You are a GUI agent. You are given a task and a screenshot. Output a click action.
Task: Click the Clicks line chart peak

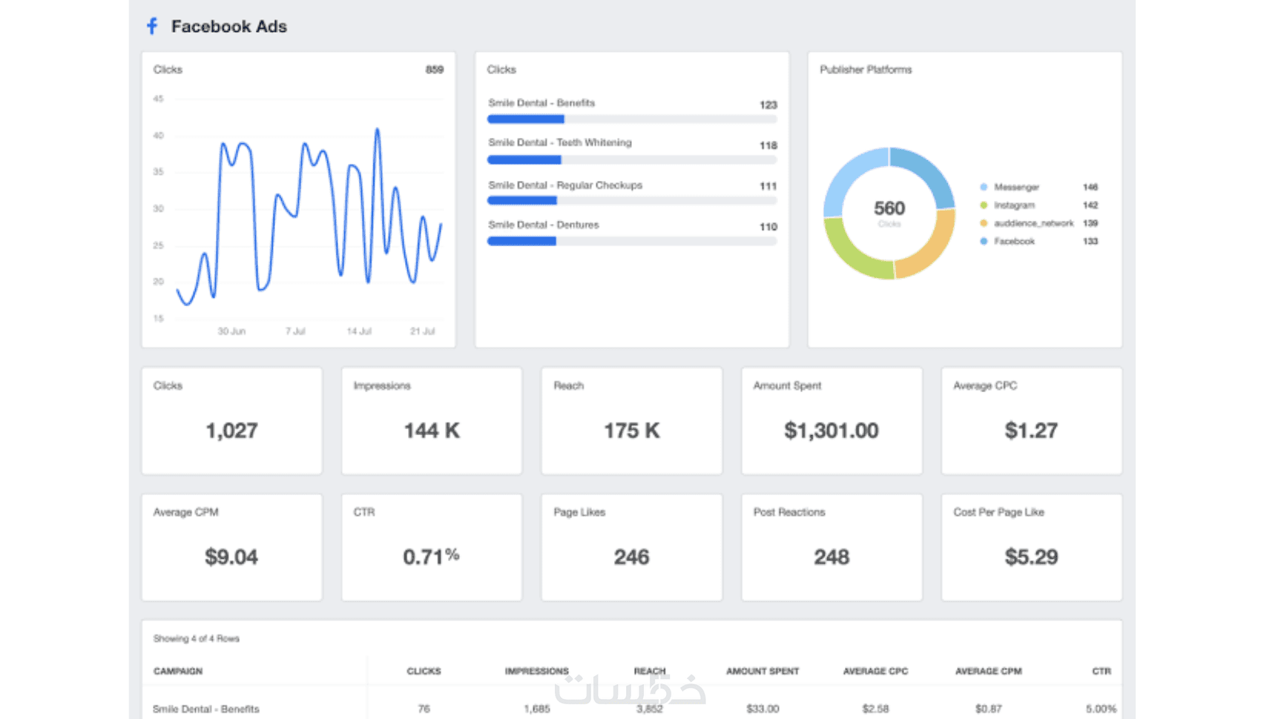[378, 130]
